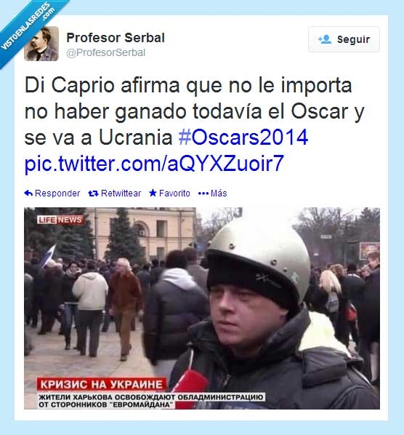Click the Retwittear label

[x=121, y=193]
